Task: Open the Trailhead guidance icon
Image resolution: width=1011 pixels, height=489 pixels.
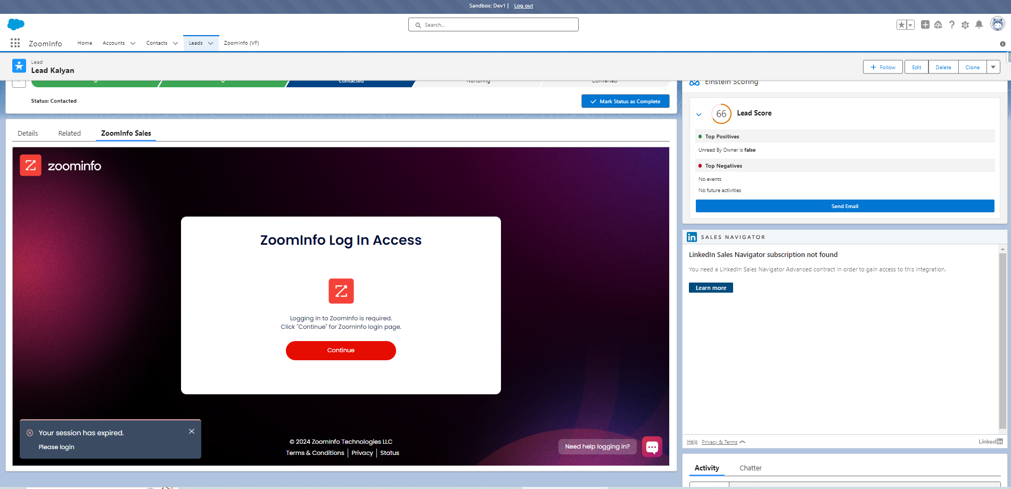Action: [938, 24]
